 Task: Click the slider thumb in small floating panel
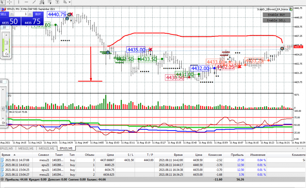[6, 43]
